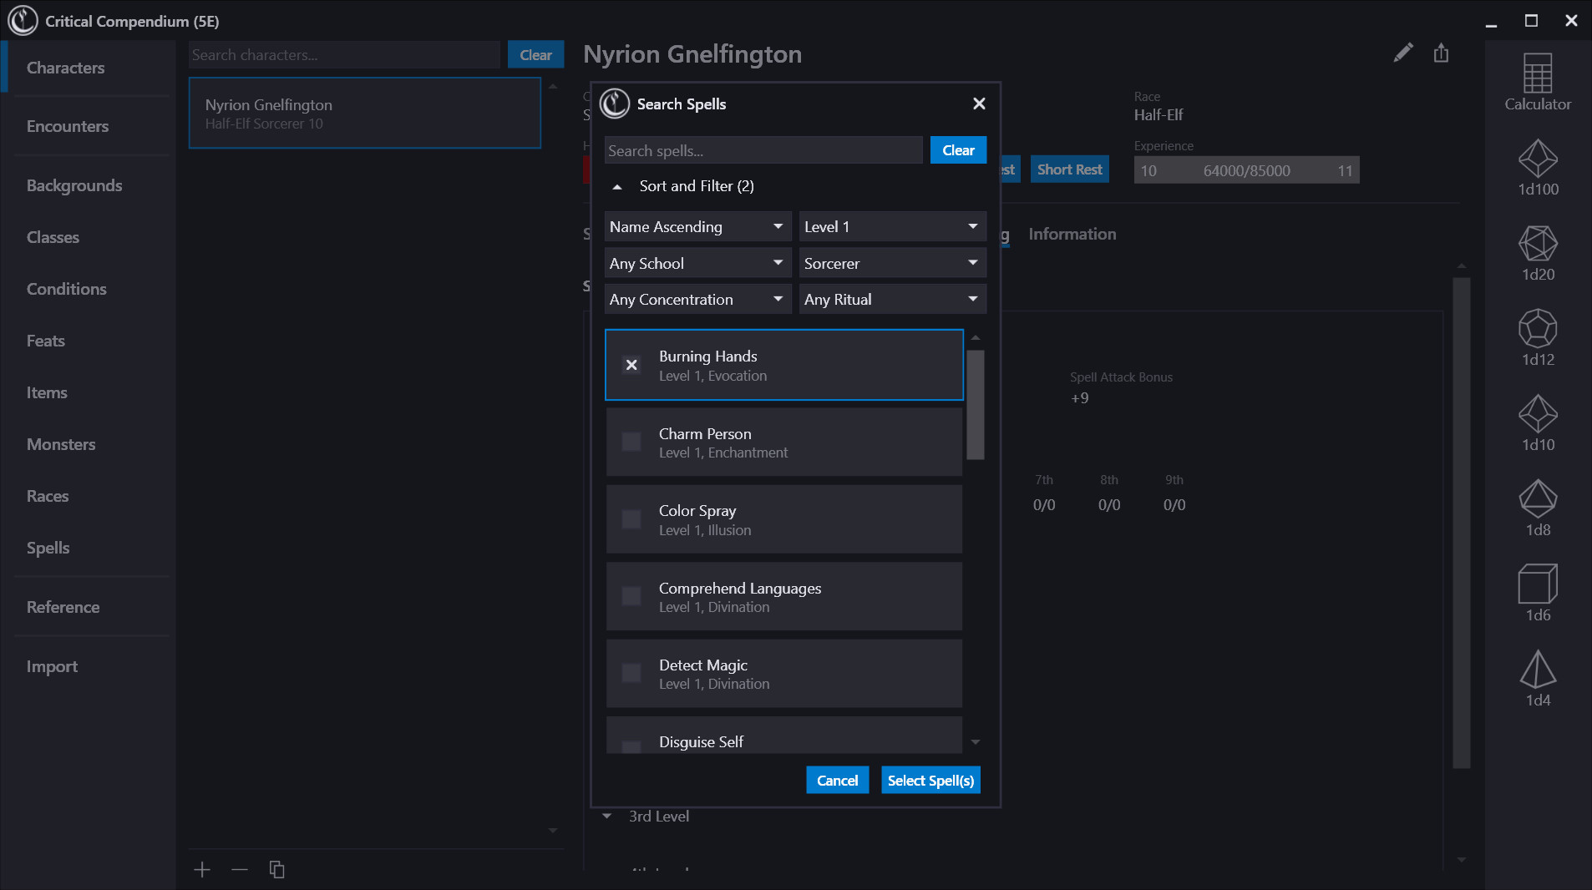Export character using the share icon
The image size is (1592, 890).
[x=1440, y=53]
